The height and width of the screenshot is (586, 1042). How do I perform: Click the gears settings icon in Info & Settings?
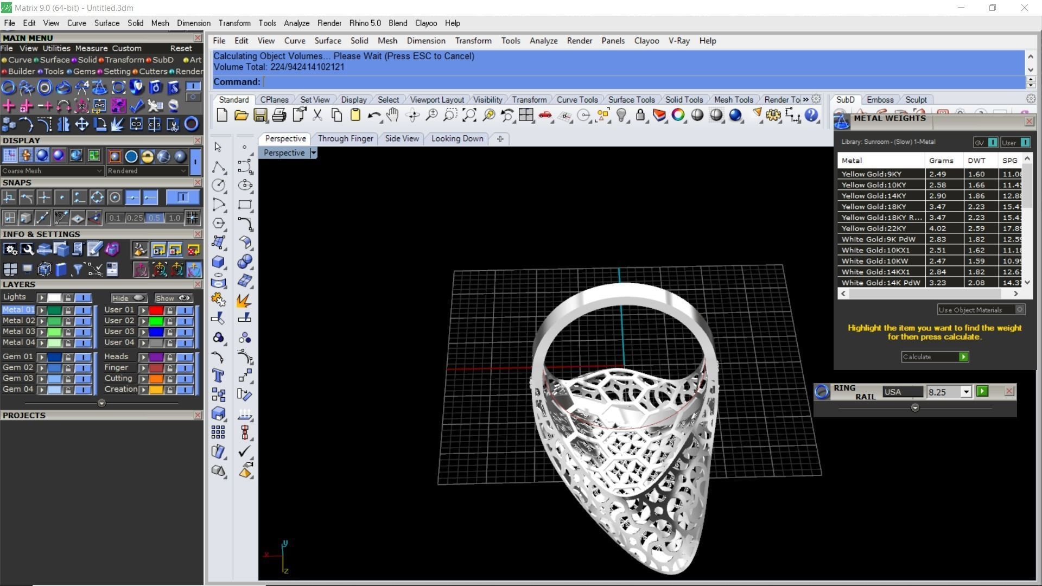[x=10, y=249]
